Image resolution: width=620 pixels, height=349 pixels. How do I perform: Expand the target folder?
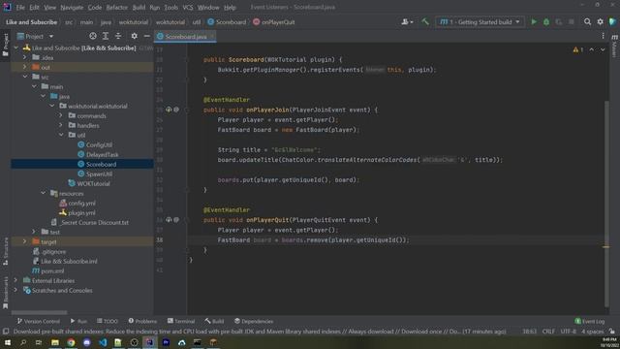point(25,241)
